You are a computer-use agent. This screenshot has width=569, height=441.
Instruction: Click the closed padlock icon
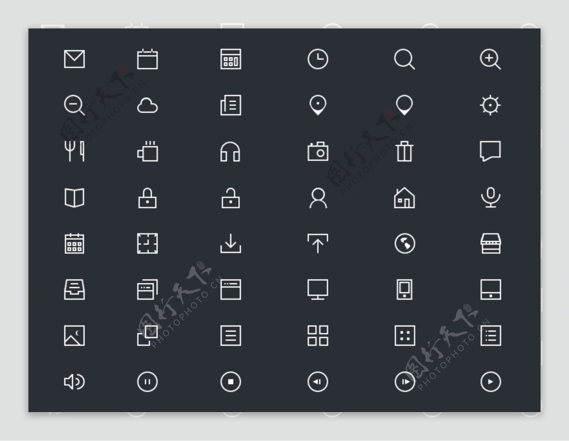click(x=147, y=198)
